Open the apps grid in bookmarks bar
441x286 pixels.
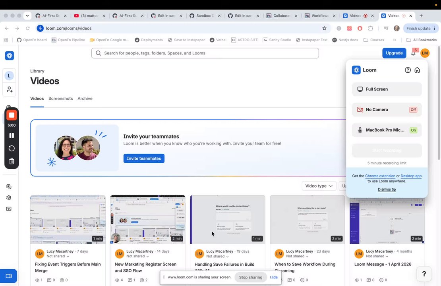6,40
